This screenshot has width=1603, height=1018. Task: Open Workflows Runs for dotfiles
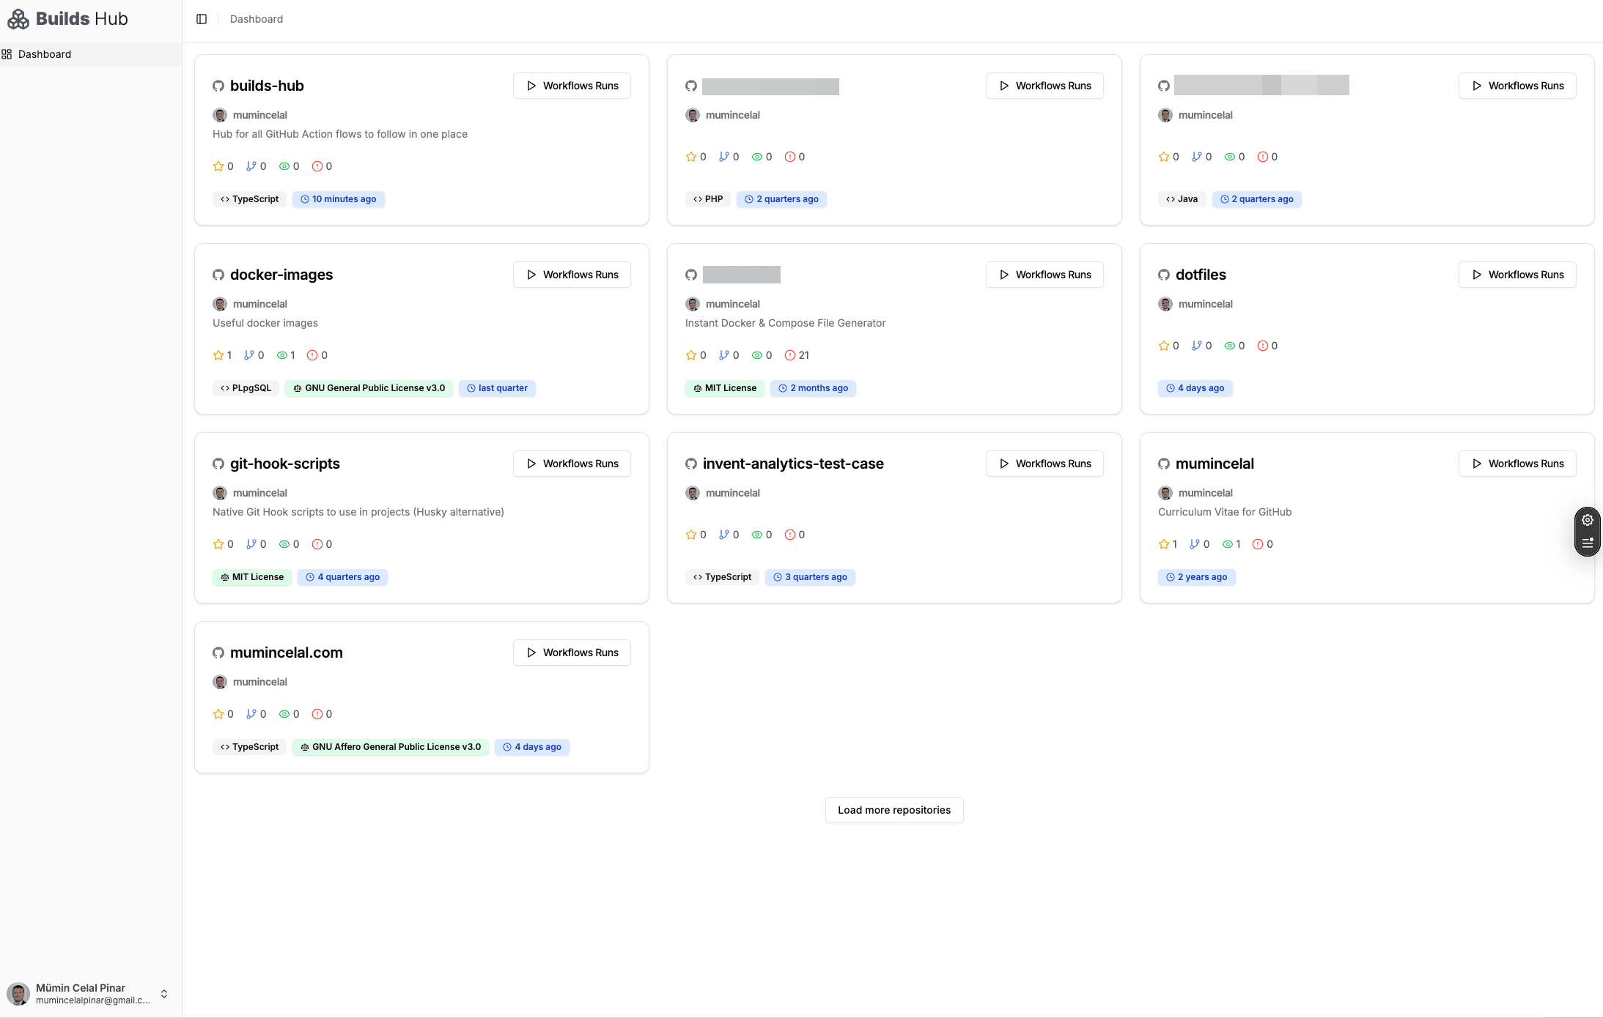pos(1517,275)
